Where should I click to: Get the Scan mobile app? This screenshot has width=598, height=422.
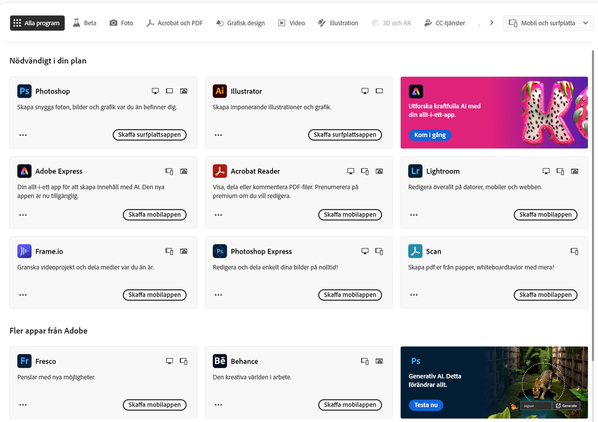pyautogui.click(x=545, y=295)
